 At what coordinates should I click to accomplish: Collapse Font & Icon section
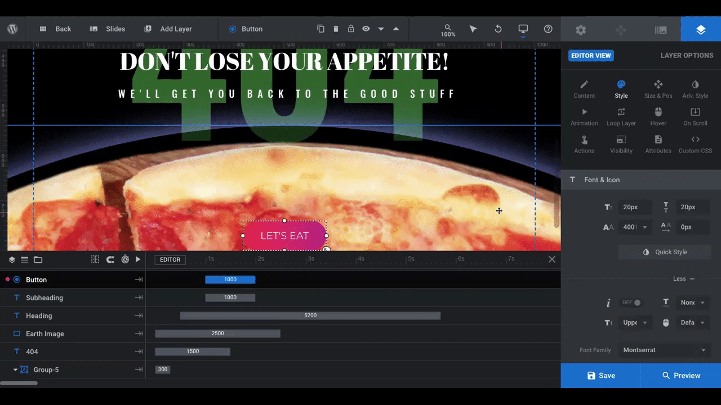[641, 180]
